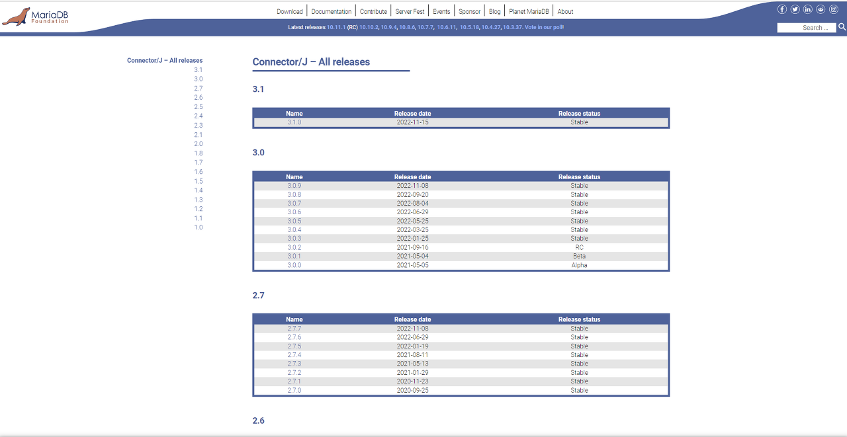Jump to 1.3 in the sidebar

coord(199,199)
